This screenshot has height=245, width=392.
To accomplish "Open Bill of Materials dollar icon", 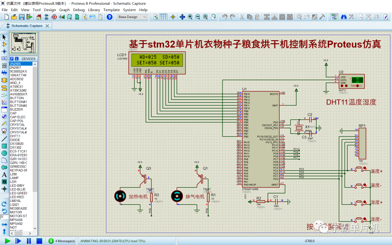I will 85,17.
